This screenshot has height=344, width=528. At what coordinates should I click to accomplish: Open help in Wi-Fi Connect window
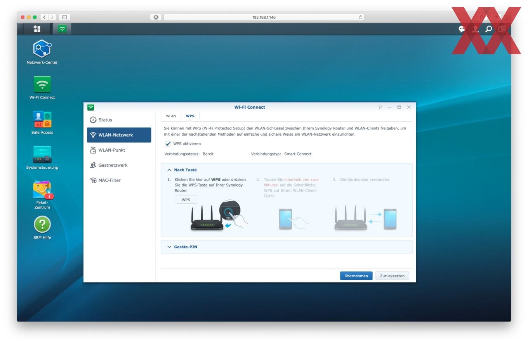[x=380, y=107]
